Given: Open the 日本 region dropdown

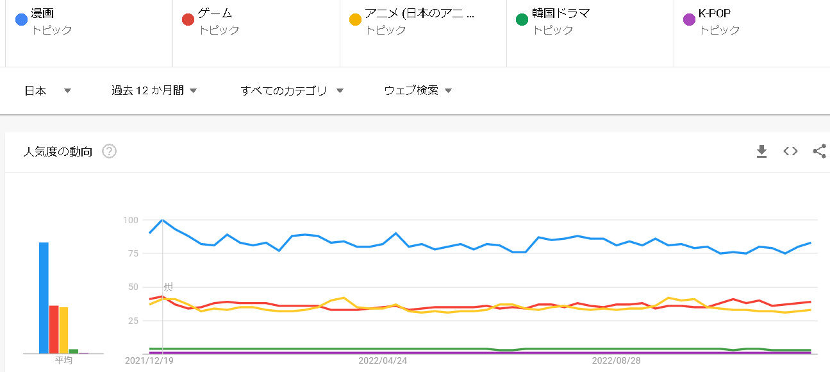Looking at the screenshot, I should point(47,90).
